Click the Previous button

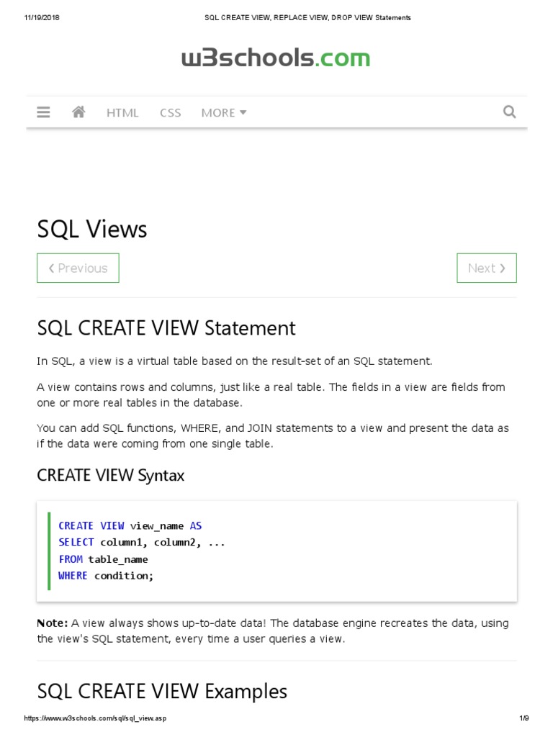78,268
